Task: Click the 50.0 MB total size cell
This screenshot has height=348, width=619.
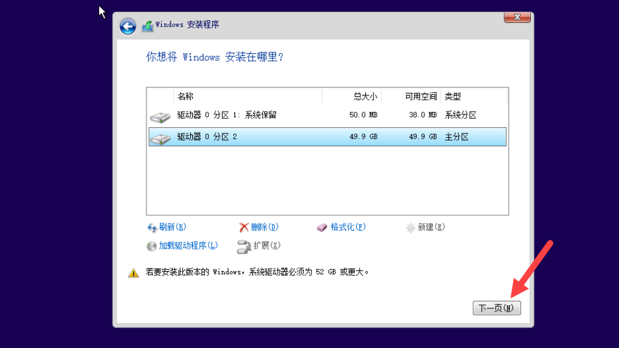Action: pyautogui.click(x=363, y=115)
